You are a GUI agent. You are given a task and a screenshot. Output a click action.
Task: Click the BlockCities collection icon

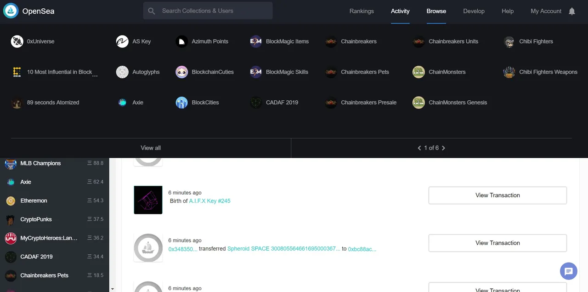pyautogui.click(x=181, y=103)
